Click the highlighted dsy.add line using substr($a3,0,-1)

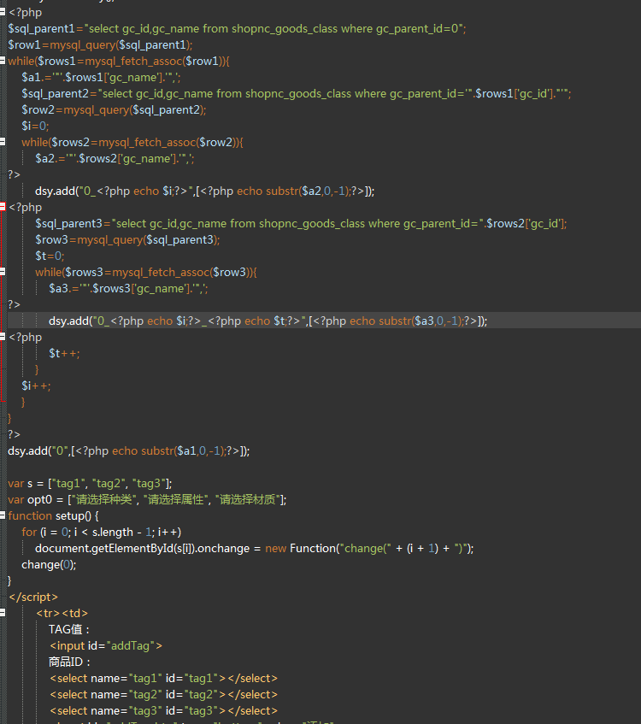[268, 321]
